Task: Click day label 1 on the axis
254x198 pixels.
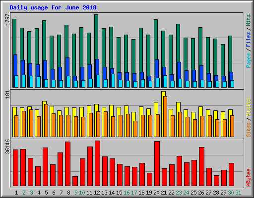Action: 16,193
